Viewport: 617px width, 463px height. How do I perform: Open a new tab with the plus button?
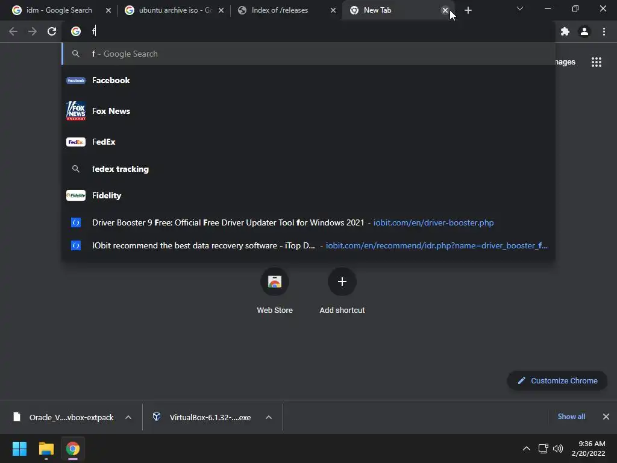468,10
